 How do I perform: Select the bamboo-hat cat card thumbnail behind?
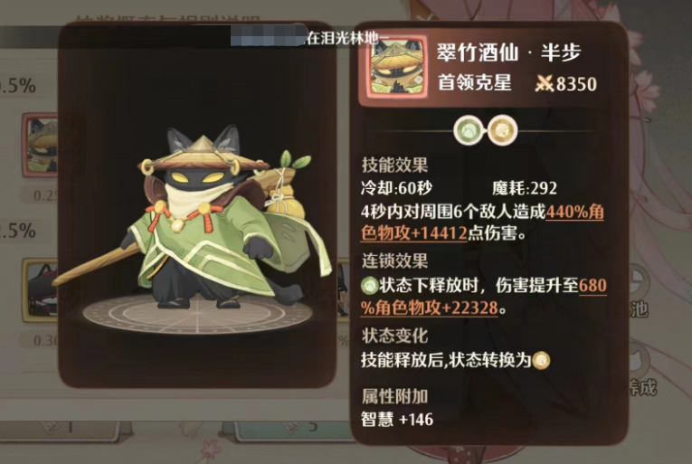40,145
